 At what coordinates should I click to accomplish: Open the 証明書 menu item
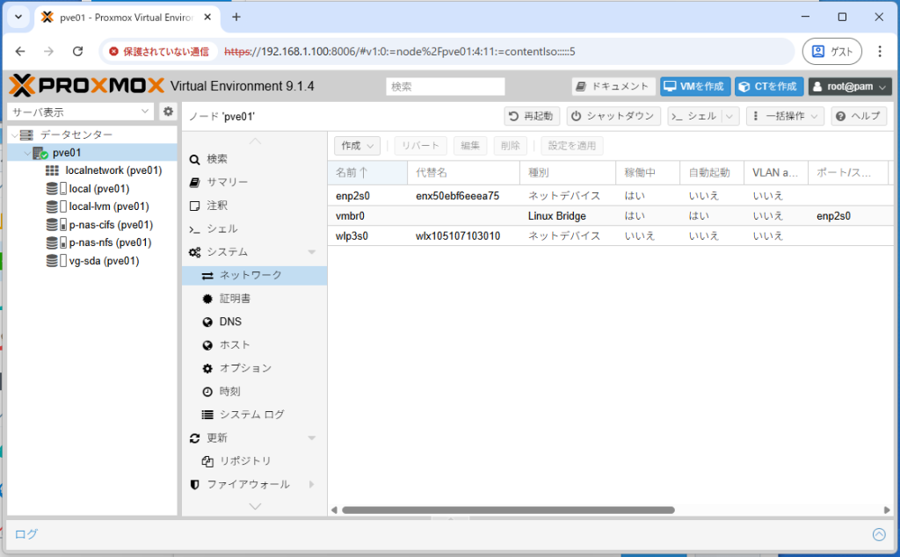tap(235, 299)
